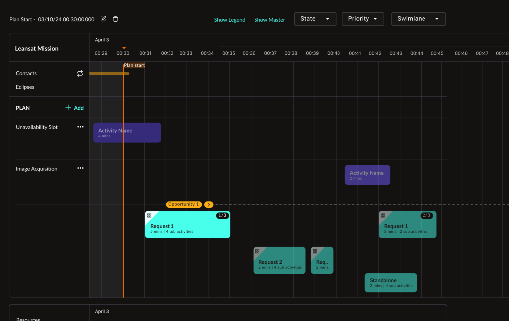Screen dimensions: 509x321
Task: Click Show Master link
Action: click(270, 20)
